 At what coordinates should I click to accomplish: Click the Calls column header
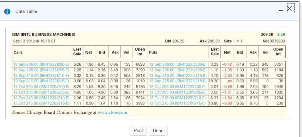tap(18, 52)
